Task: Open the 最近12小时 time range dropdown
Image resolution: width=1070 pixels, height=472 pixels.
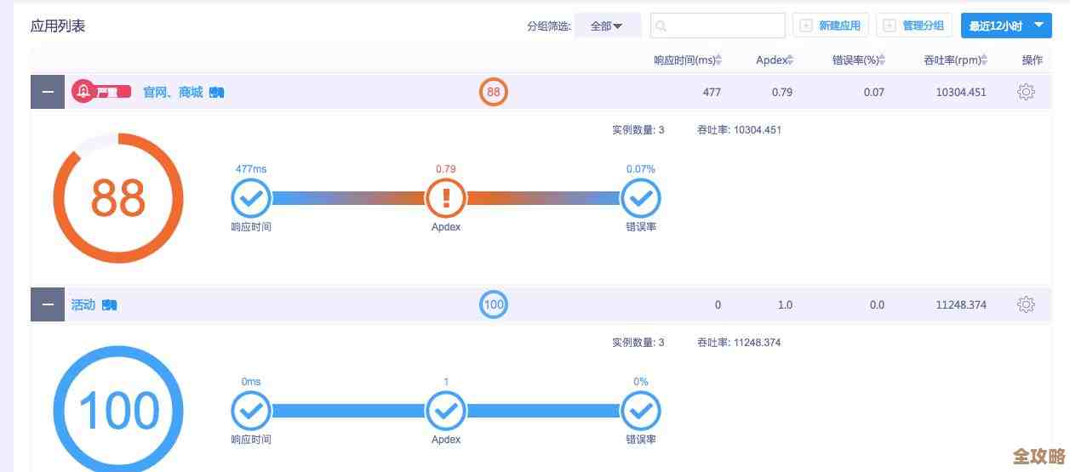Action: point(1006,26)
